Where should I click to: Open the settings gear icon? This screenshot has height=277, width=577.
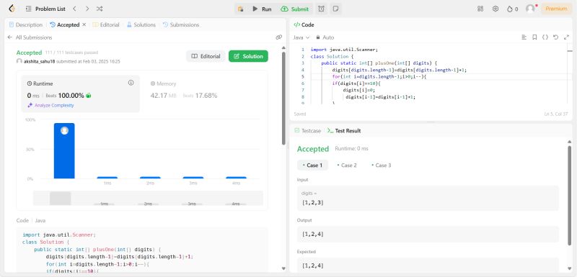pyautogui.click(x=495, y=9)
